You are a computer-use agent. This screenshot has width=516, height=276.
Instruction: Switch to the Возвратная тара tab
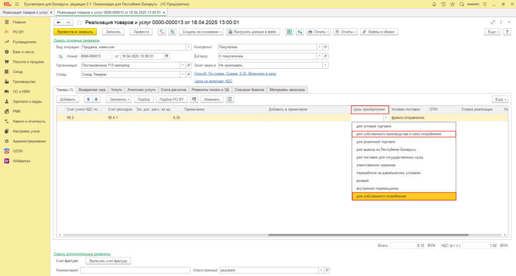(92, 89)
